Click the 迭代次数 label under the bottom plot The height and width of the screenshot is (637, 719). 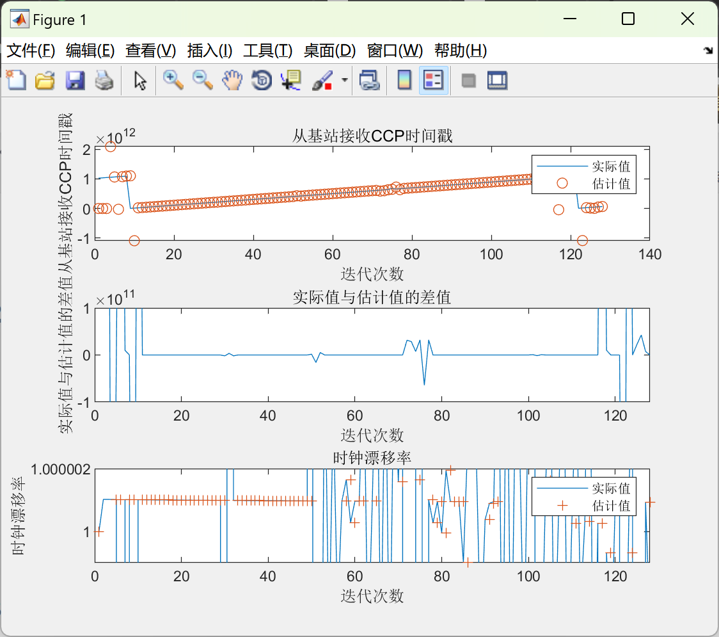point(372,596)
